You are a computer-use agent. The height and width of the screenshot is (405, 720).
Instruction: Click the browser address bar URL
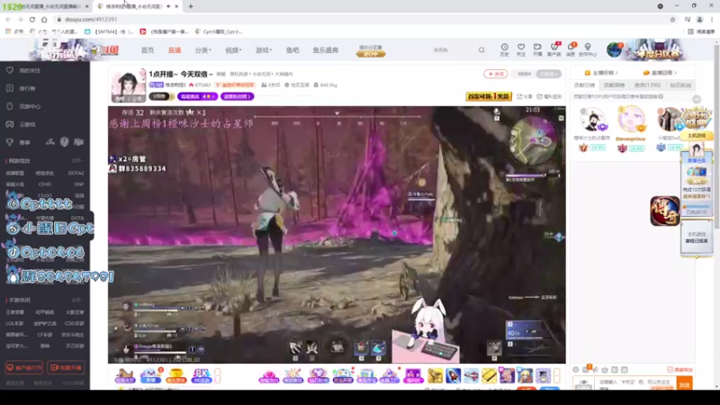pyautogui.click(x=91, y=19)
